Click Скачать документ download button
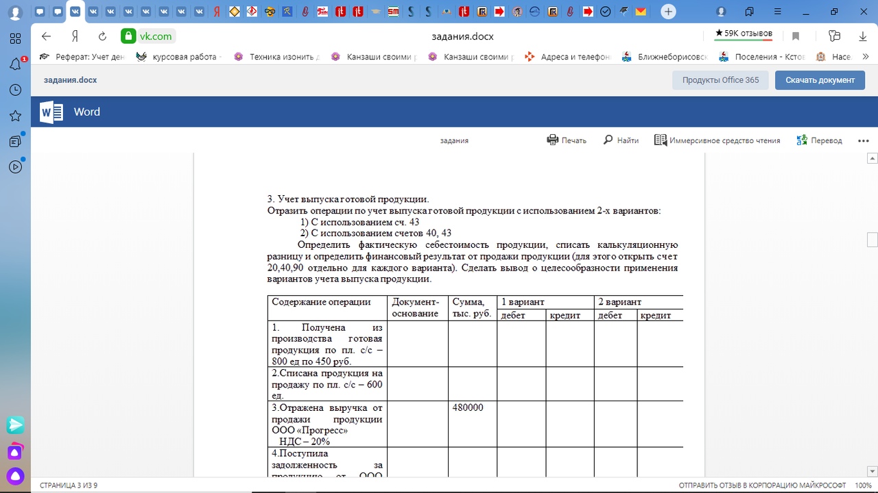The width and height of the screenshot is (878, 493). [x=820, y=80]
